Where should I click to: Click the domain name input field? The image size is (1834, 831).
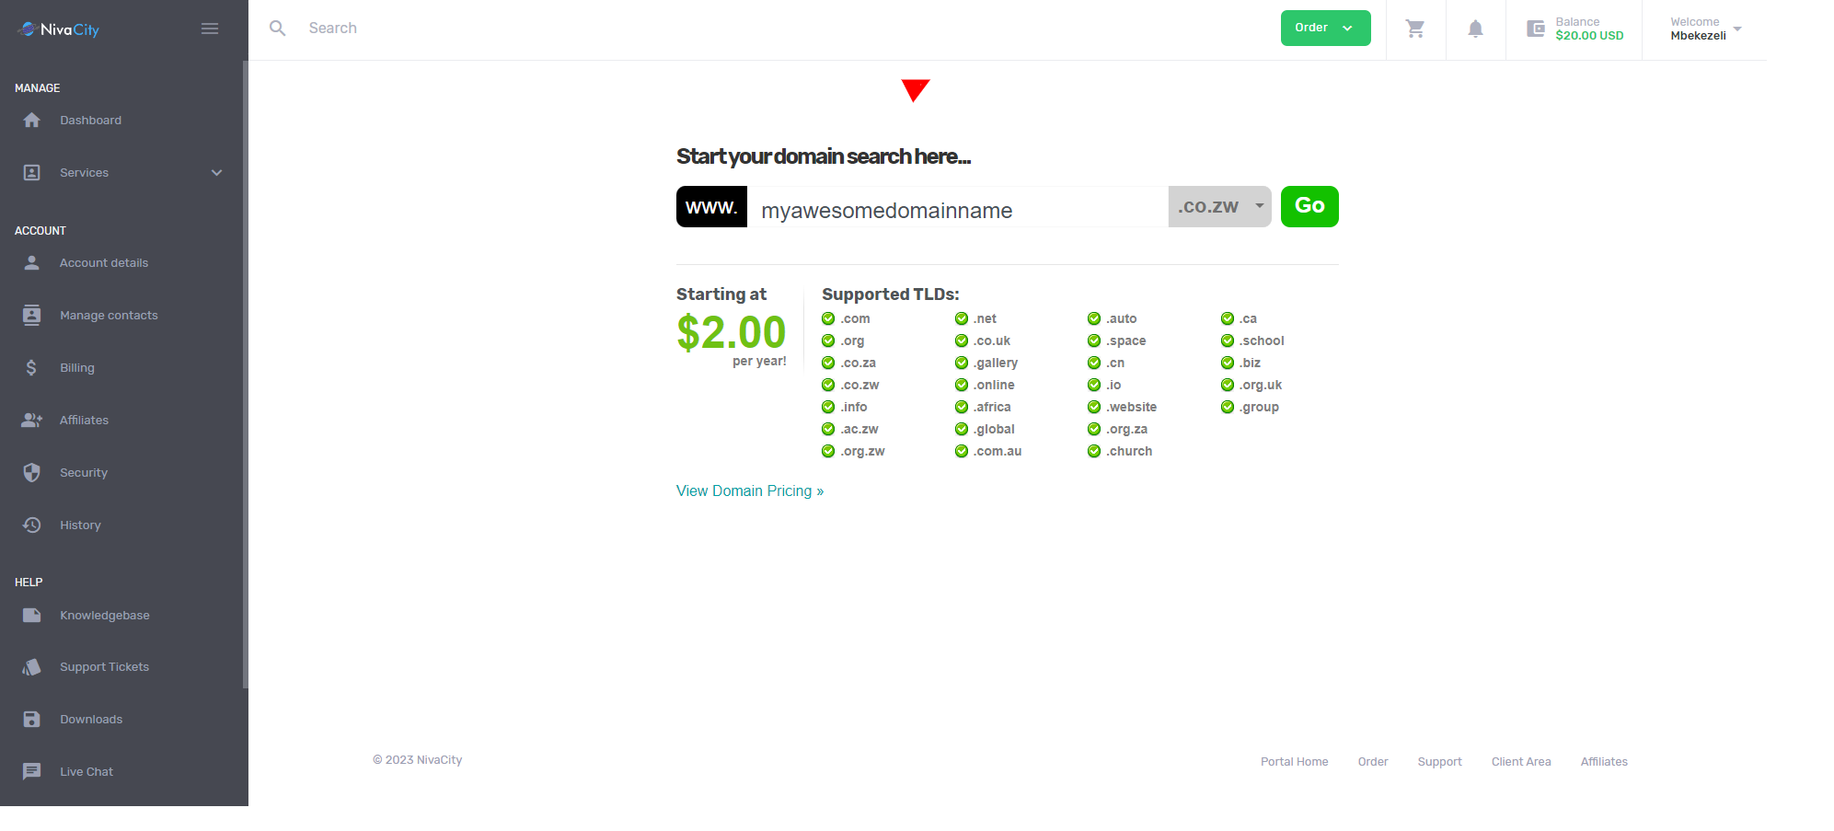click(957, 207)
